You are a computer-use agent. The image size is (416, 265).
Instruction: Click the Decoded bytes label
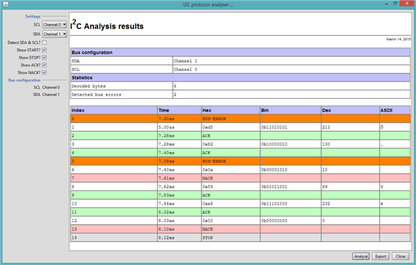point(88,86)
